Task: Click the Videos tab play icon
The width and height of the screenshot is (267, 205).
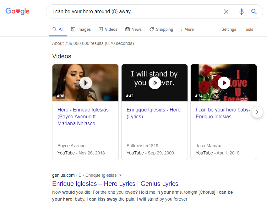Action: (x=100, y=29)
